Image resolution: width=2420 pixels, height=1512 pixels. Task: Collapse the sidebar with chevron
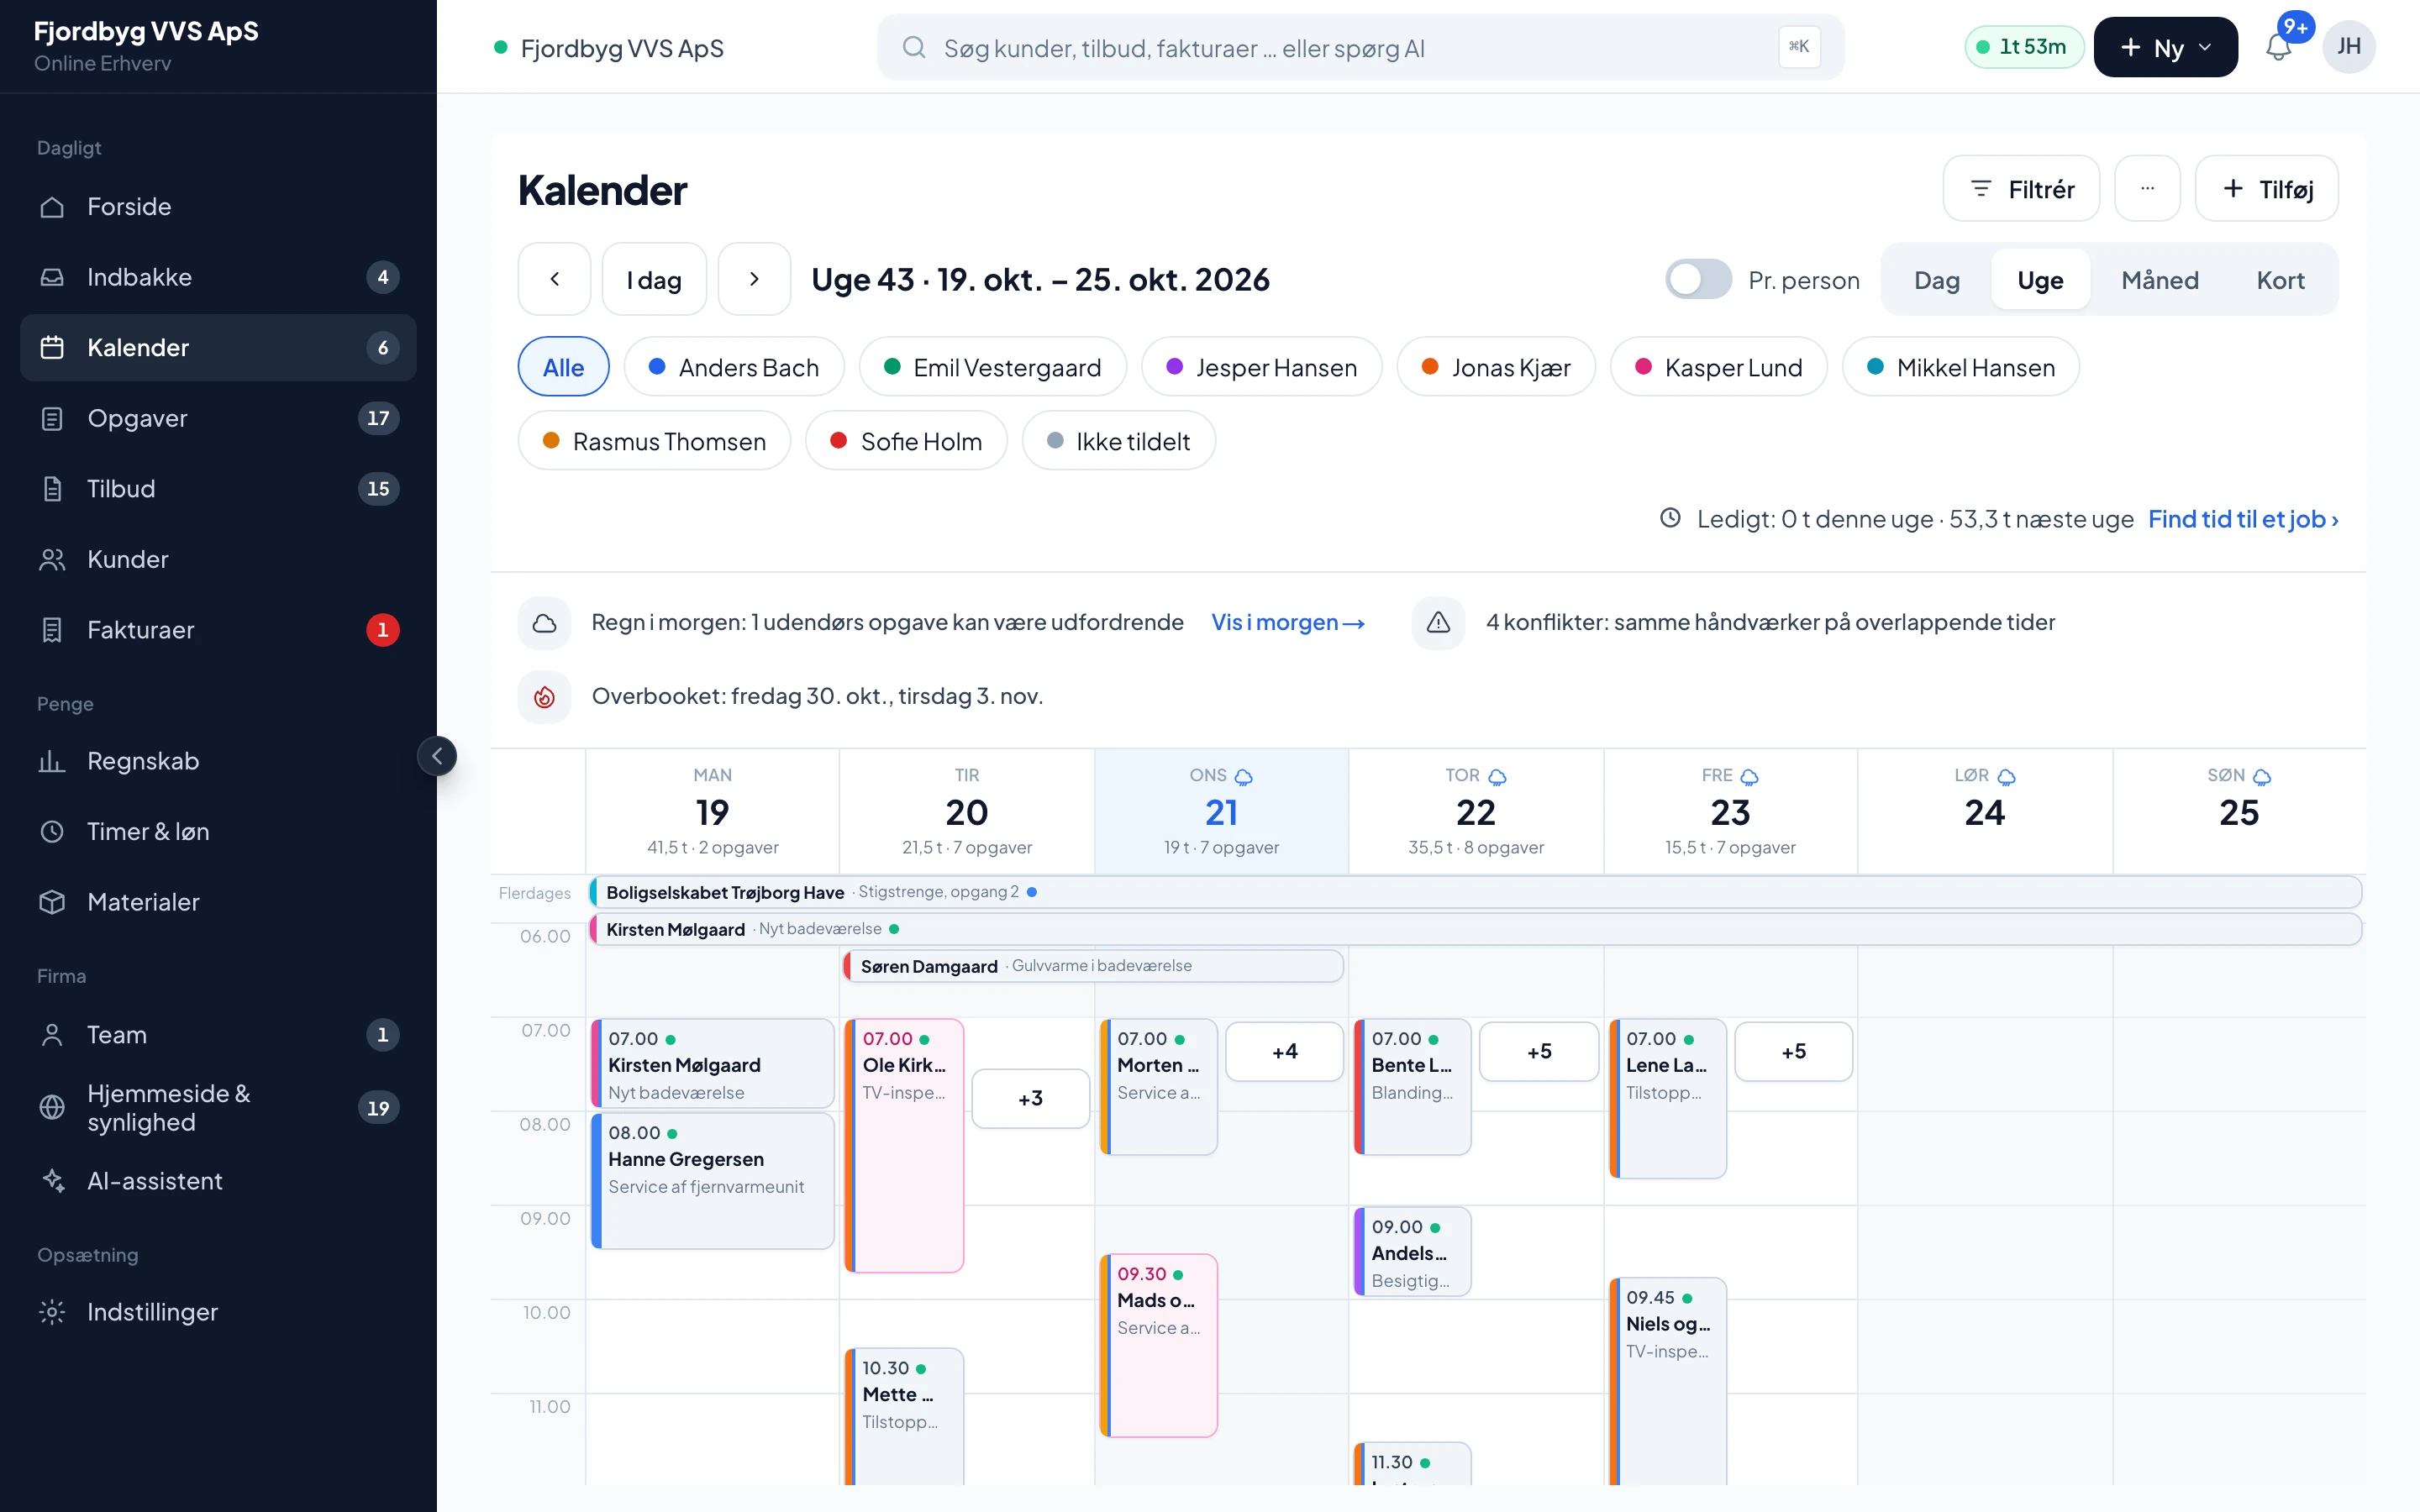pos(437,756)
